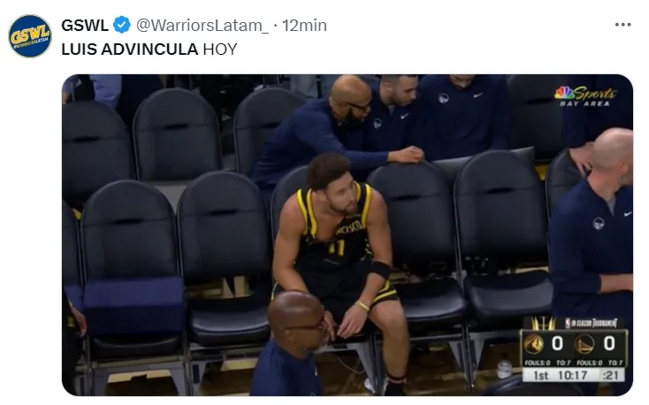Click the GSWL display name
649x405 pixels.
pos(85,26)
